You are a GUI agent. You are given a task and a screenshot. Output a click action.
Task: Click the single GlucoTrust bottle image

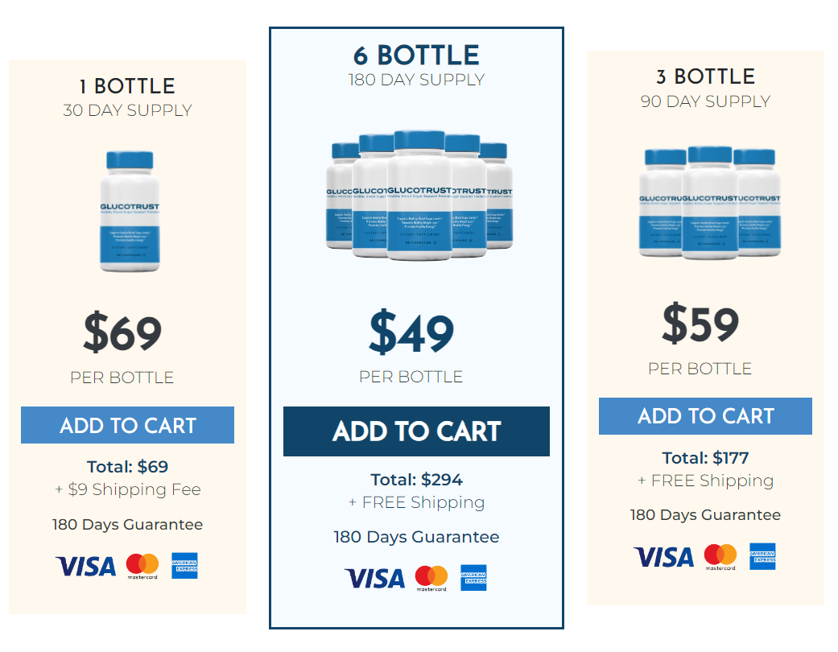(130, 212)
